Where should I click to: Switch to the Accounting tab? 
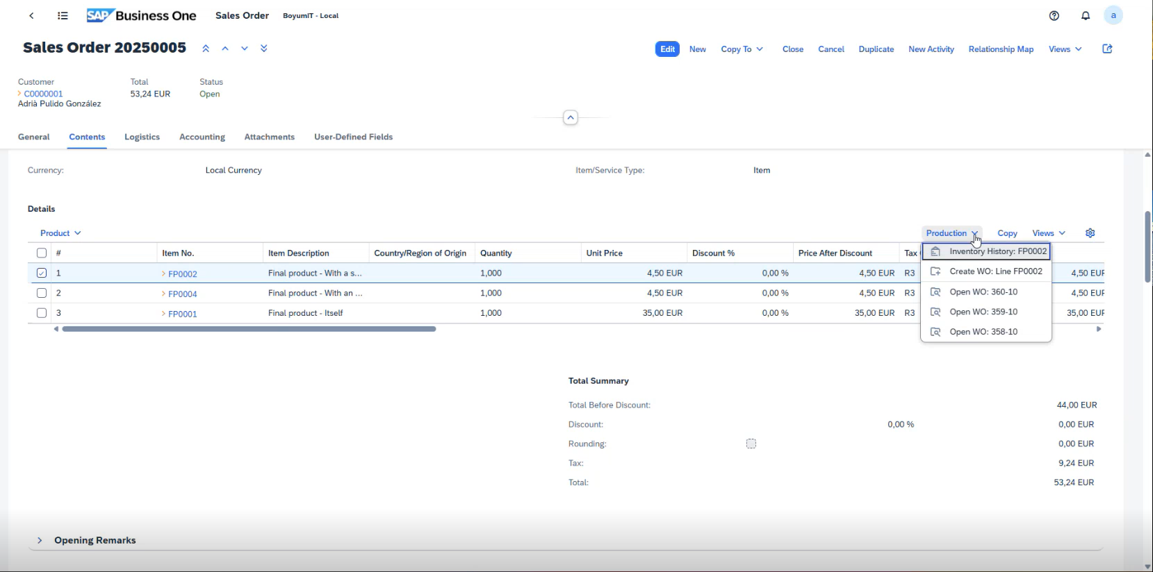(202, 137)
